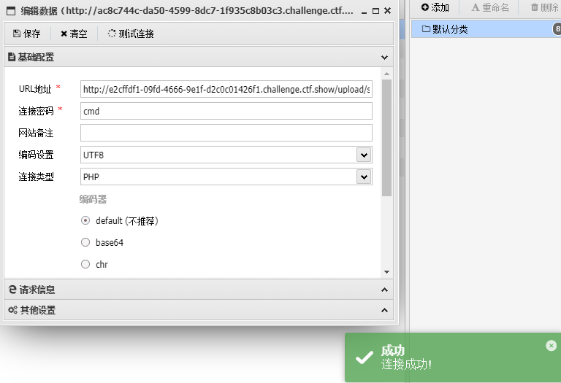Select the 默认分类 category row
The width and height of the screenshot is (561, 383).
(486, 29)
